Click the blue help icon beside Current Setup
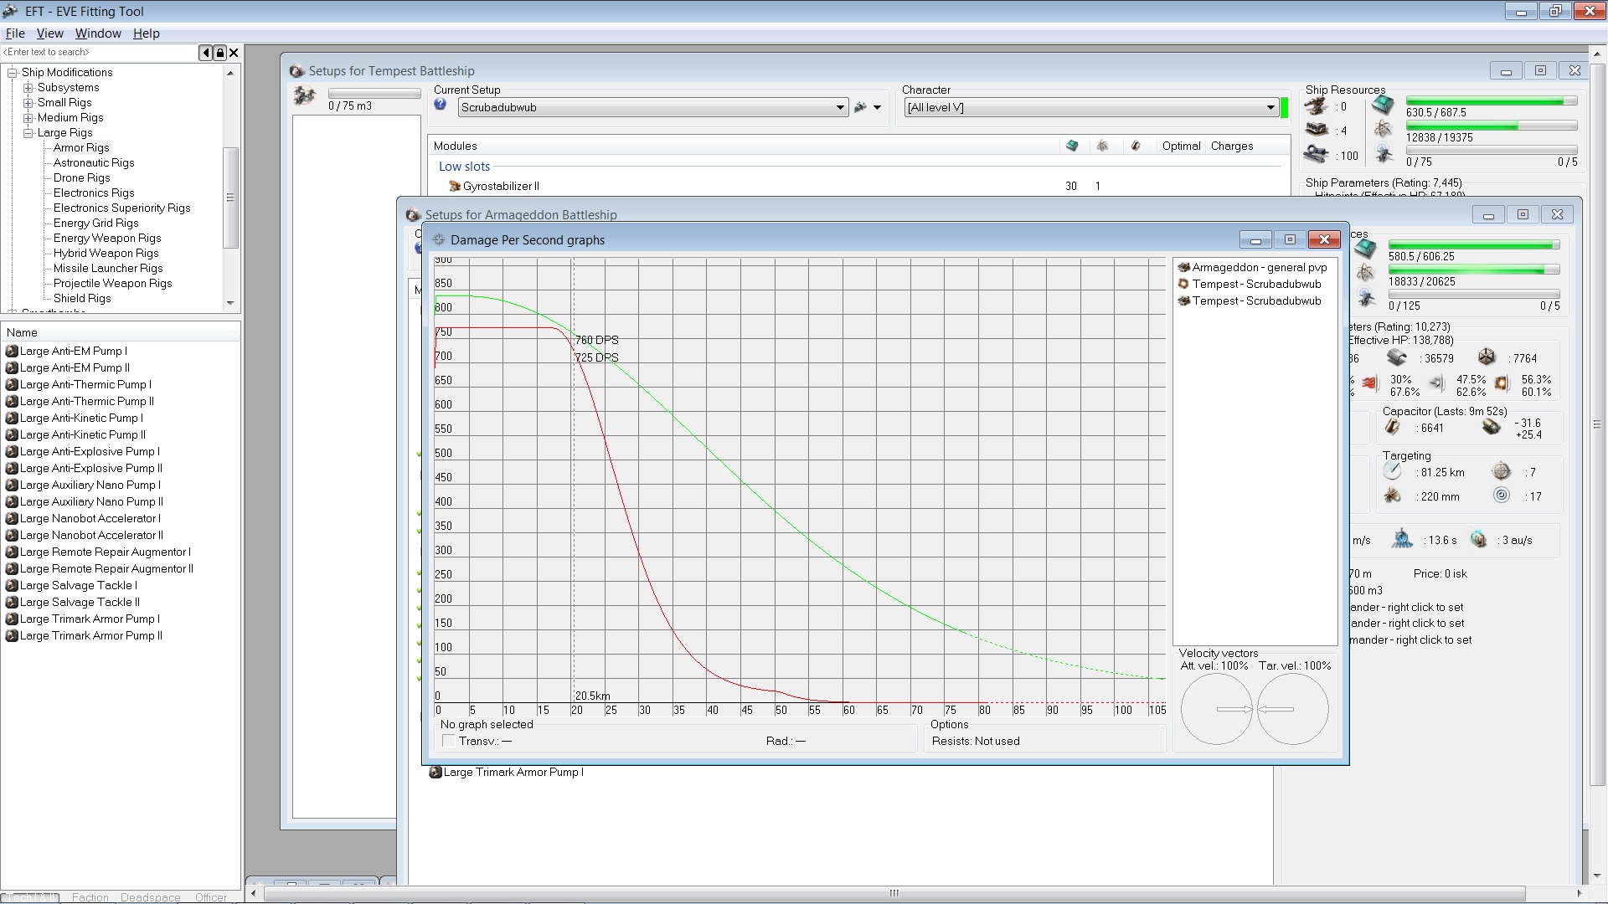Viewport: 1608px width, 904px height. pyautogui.click(x=441, y=105)
